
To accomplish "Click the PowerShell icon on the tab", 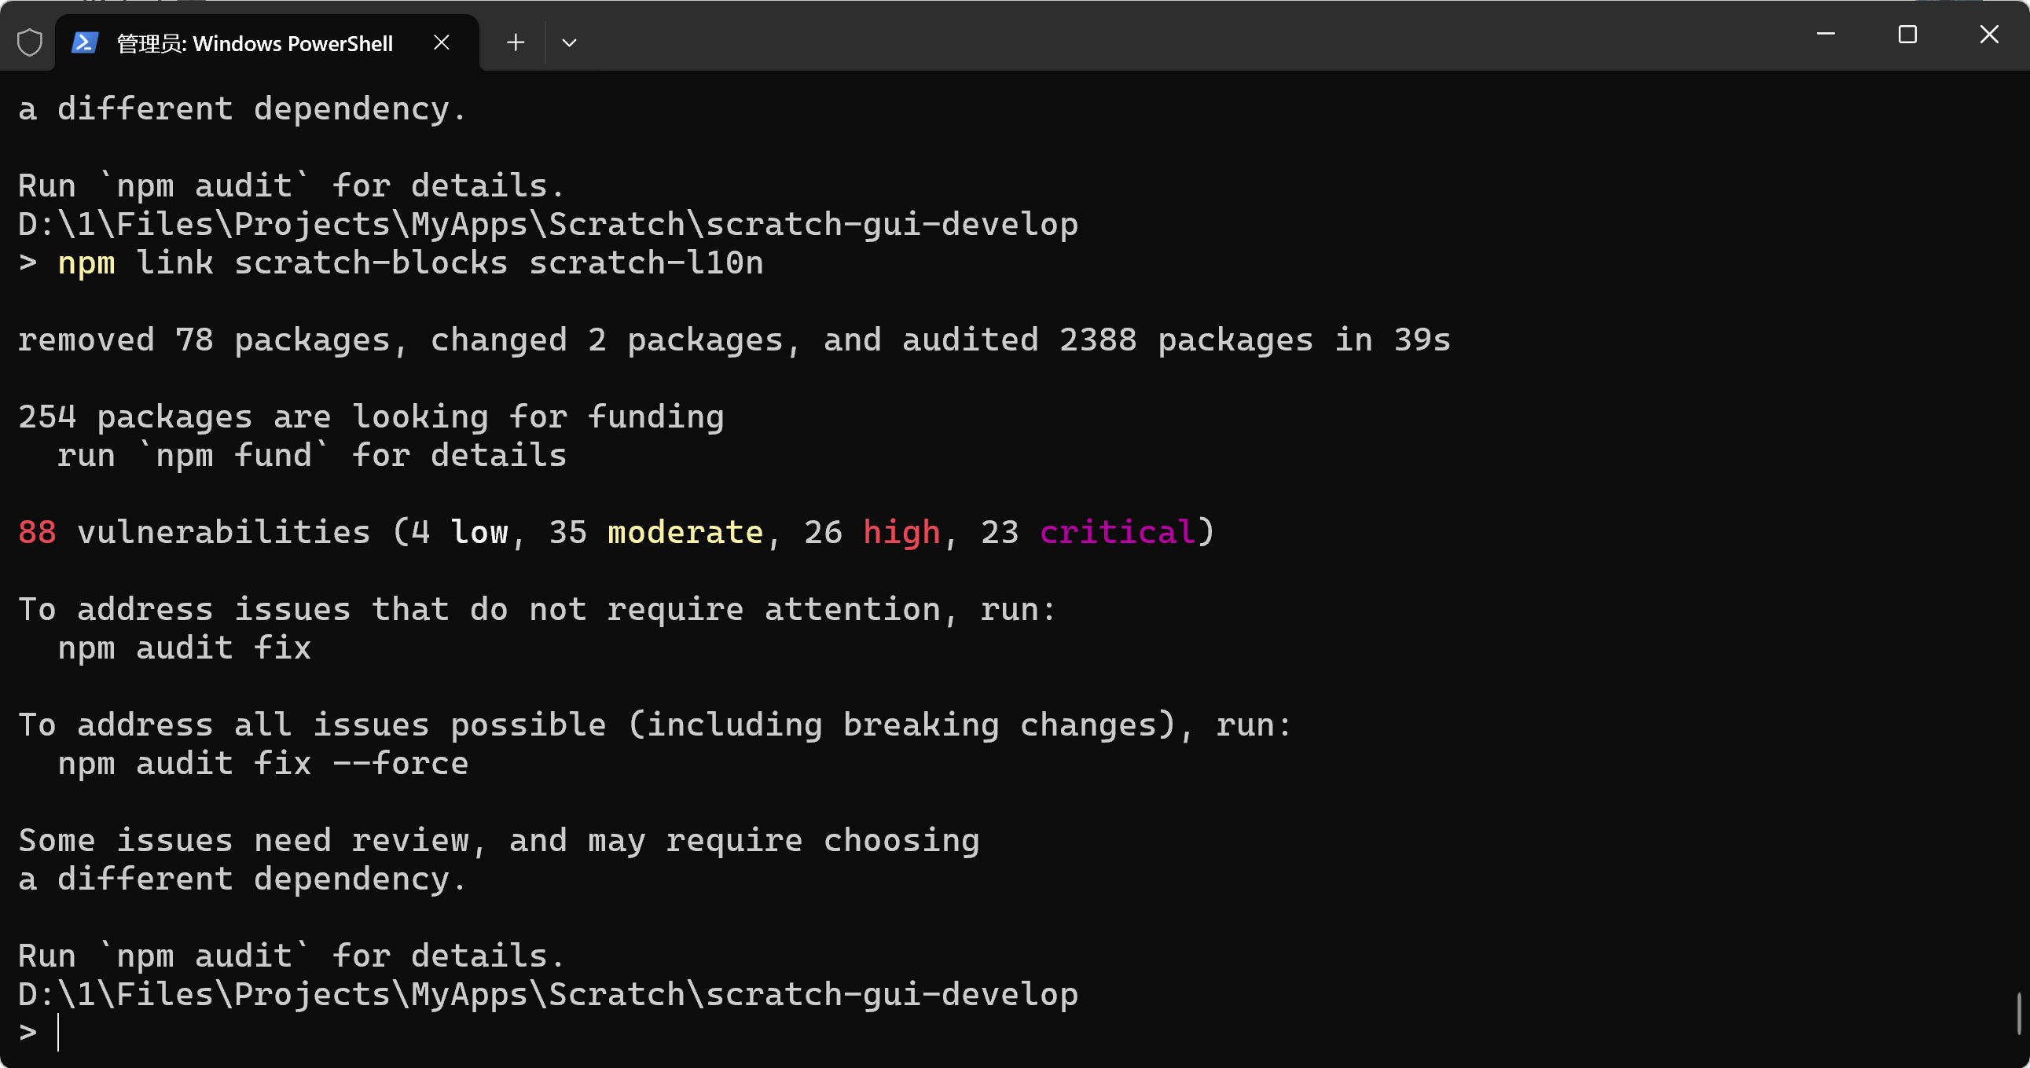I will pyautogui.click(x=85, y=42).
